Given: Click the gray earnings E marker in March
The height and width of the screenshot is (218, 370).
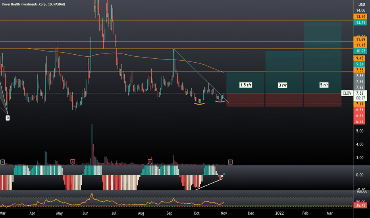Looking at the screenshot, I should [x=2, y=162].
